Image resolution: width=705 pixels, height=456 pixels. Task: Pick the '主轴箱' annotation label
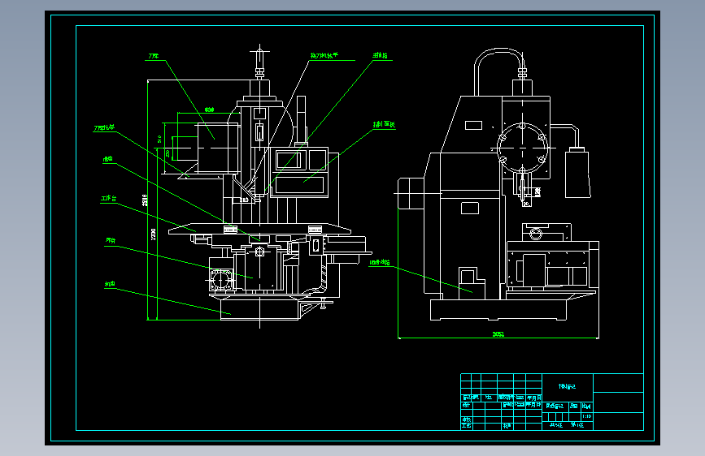(380, 56)
